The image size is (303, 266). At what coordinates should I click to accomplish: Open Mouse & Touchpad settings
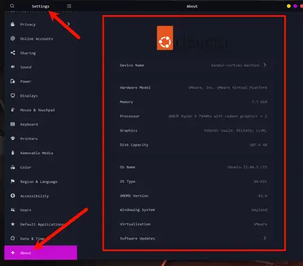40,110
